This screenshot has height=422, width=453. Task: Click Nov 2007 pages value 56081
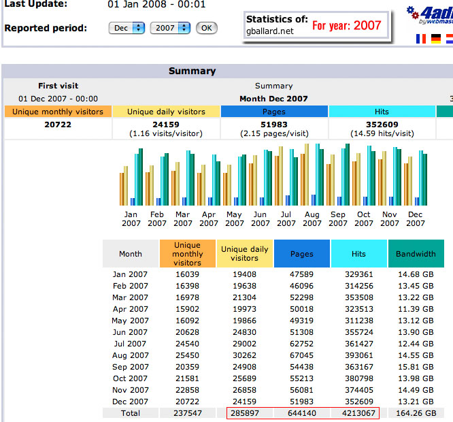(x=302, y=390)
